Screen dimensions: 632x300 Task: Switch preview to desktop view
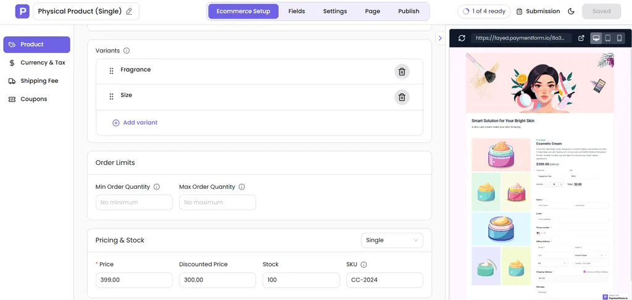[596, 38]
